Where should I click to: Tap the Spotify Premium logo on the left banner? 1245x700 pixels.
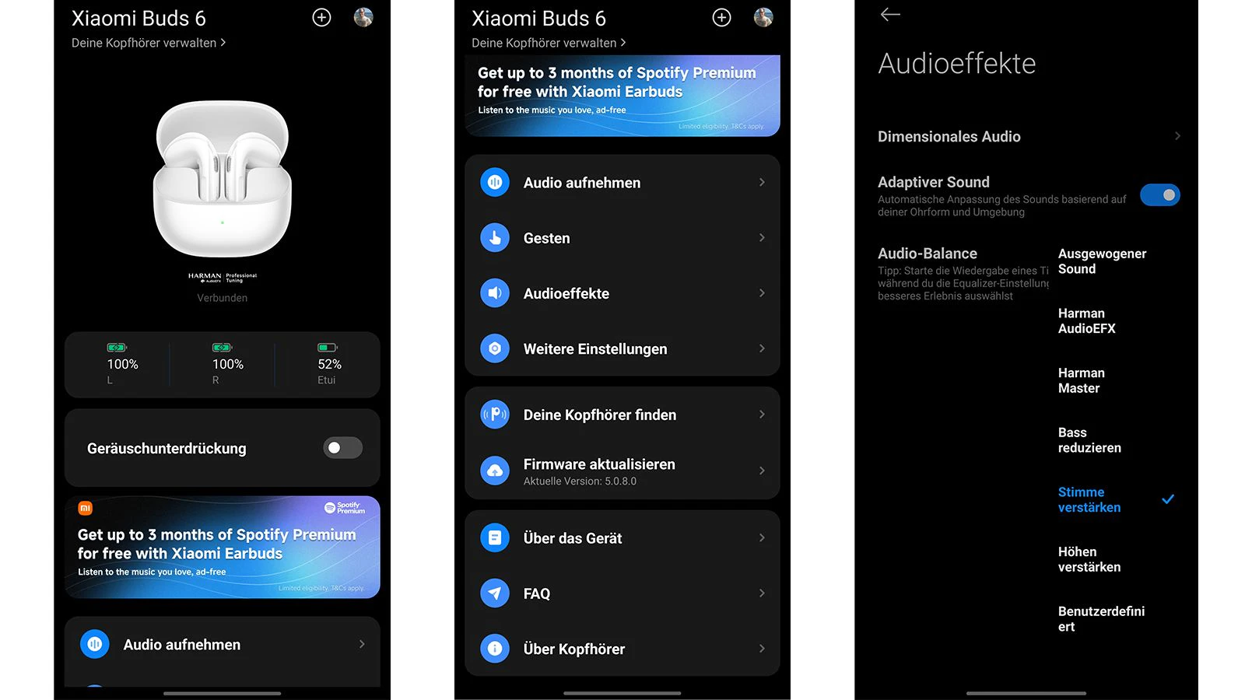(345, 508)
